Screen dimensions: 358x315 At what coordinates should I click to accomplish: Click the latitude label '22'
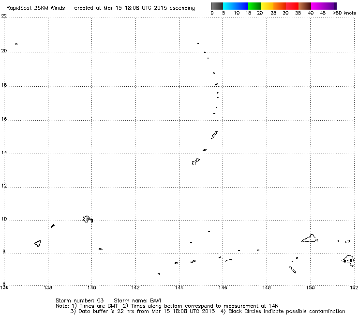click(x=4, y=16)
